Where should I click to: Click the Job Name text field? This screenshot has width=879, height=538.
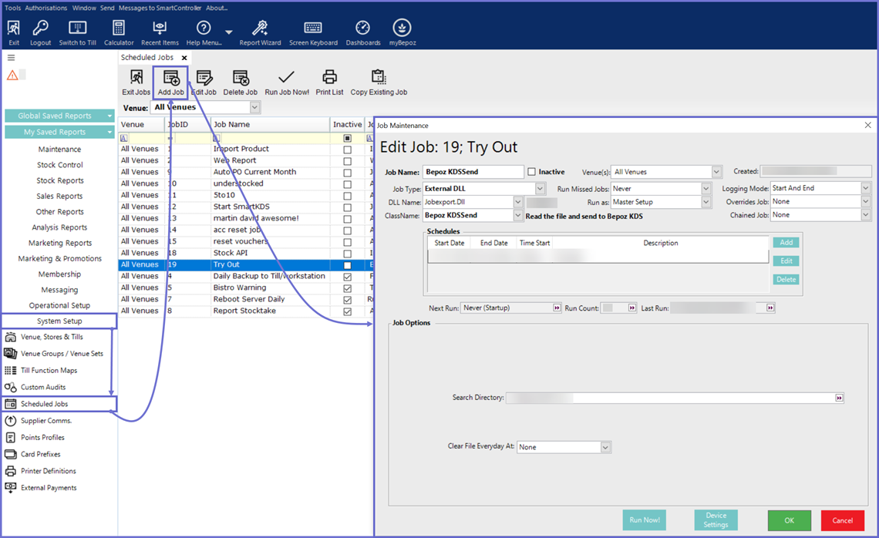pyautogui.click(x=473, y=172)
